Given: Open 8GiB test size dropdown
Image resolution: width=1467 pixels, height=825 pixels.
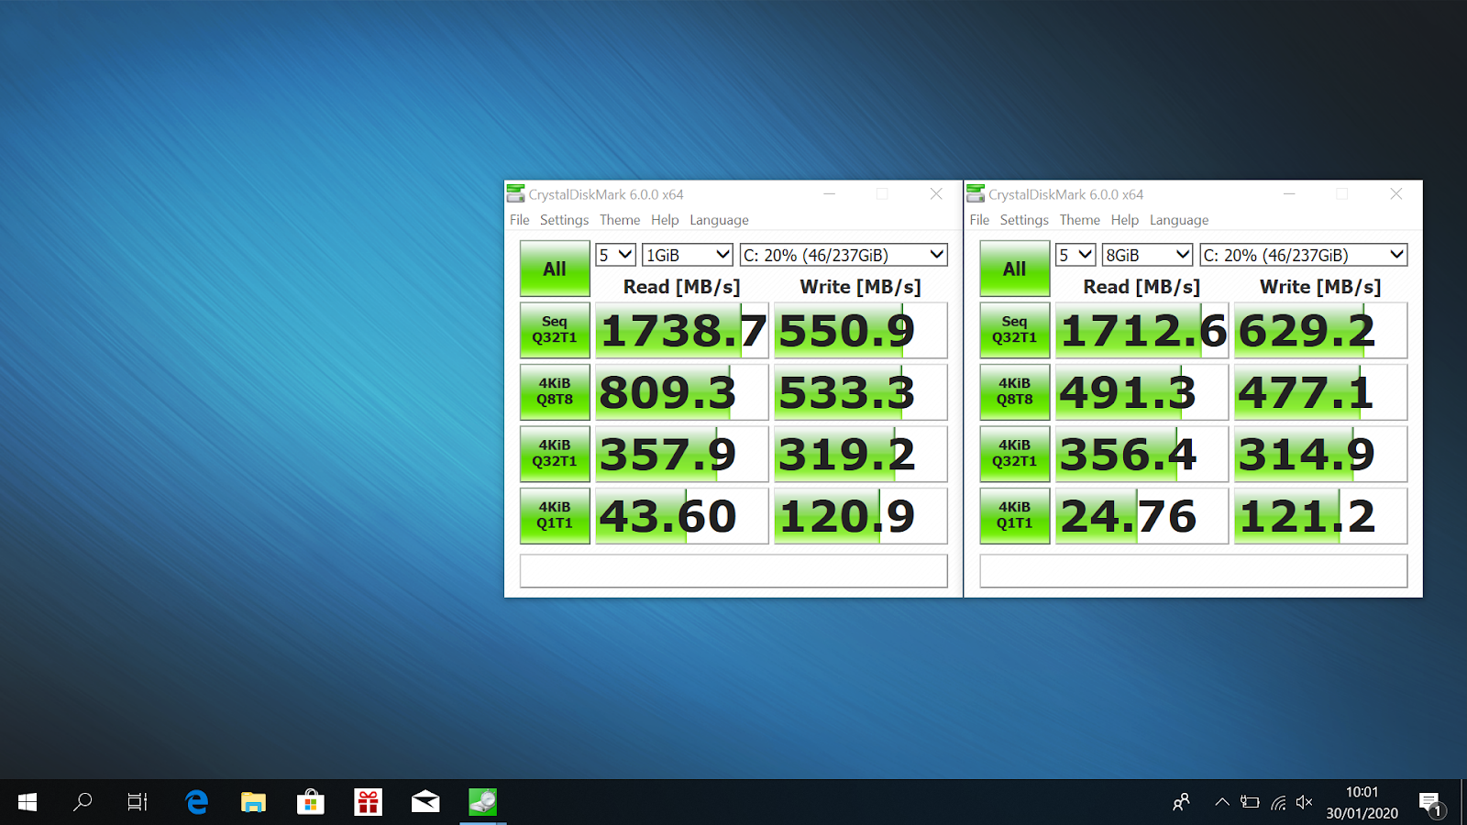Looking at the screenshot, I should coord(1148,255).
